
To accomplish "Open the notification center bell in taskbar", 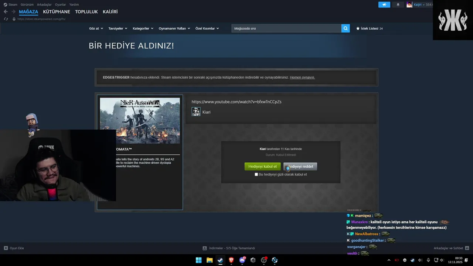I will pos(466,260).
